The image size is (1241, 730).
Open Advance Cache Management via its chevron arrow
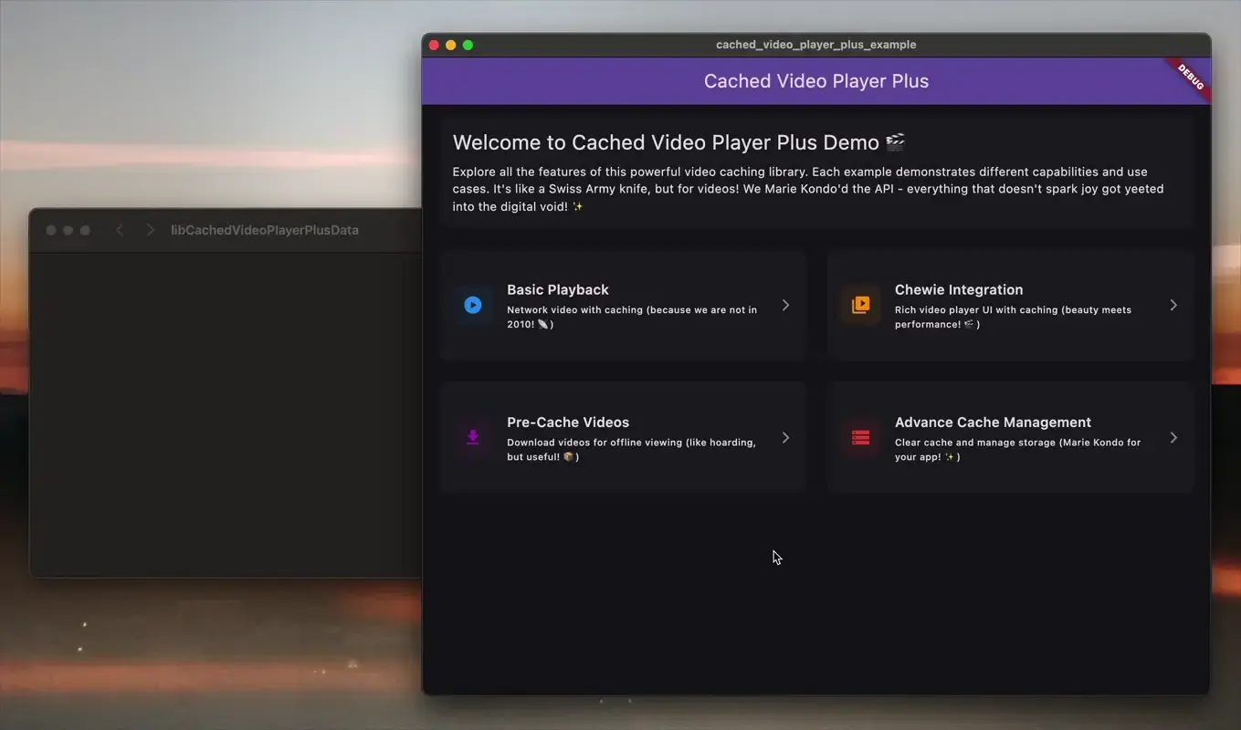pyautogui.click(x=1173, y=438)
